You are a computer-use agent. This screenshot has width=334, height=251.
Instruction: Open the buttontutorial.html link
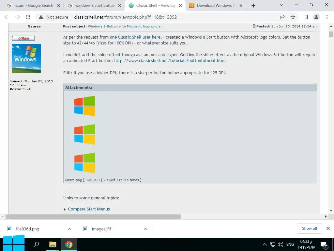pyautogui.click(x=170, y=60)
